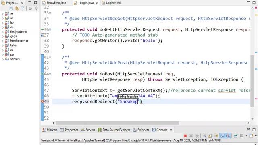The width and height of the screenshot is (258, 145).
Task: Click the "hello" string on line 38
Action: coord(149,40)
